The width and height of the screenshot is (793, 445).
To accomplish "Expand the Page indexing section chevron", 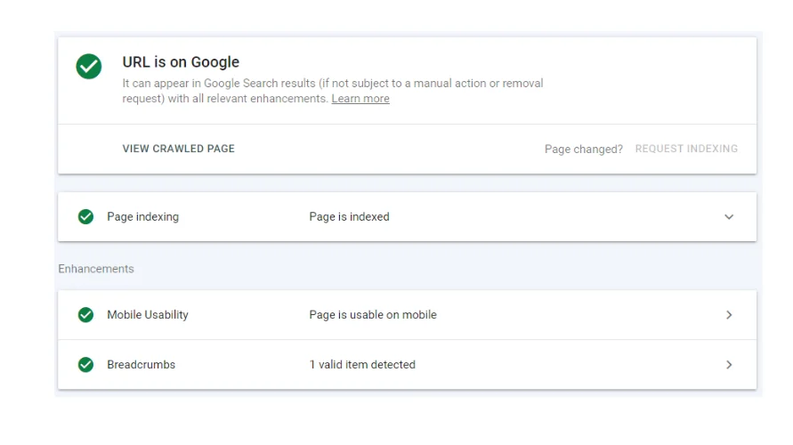I will (729, 217).
